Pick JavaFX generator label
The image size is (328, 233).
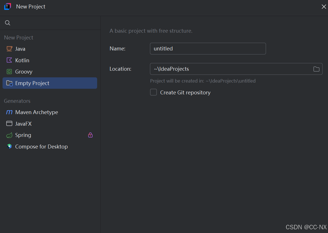23,124
